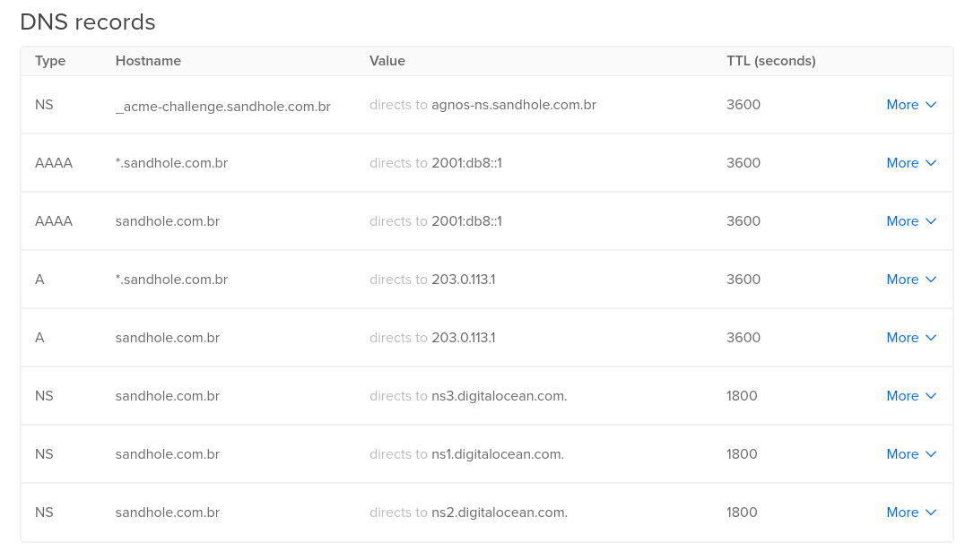Image resolution: width=974 pixels, height=560 pixels.
Task: Expand More for the ns3.digitalocean.com NS record
Action: pos(902,396)
